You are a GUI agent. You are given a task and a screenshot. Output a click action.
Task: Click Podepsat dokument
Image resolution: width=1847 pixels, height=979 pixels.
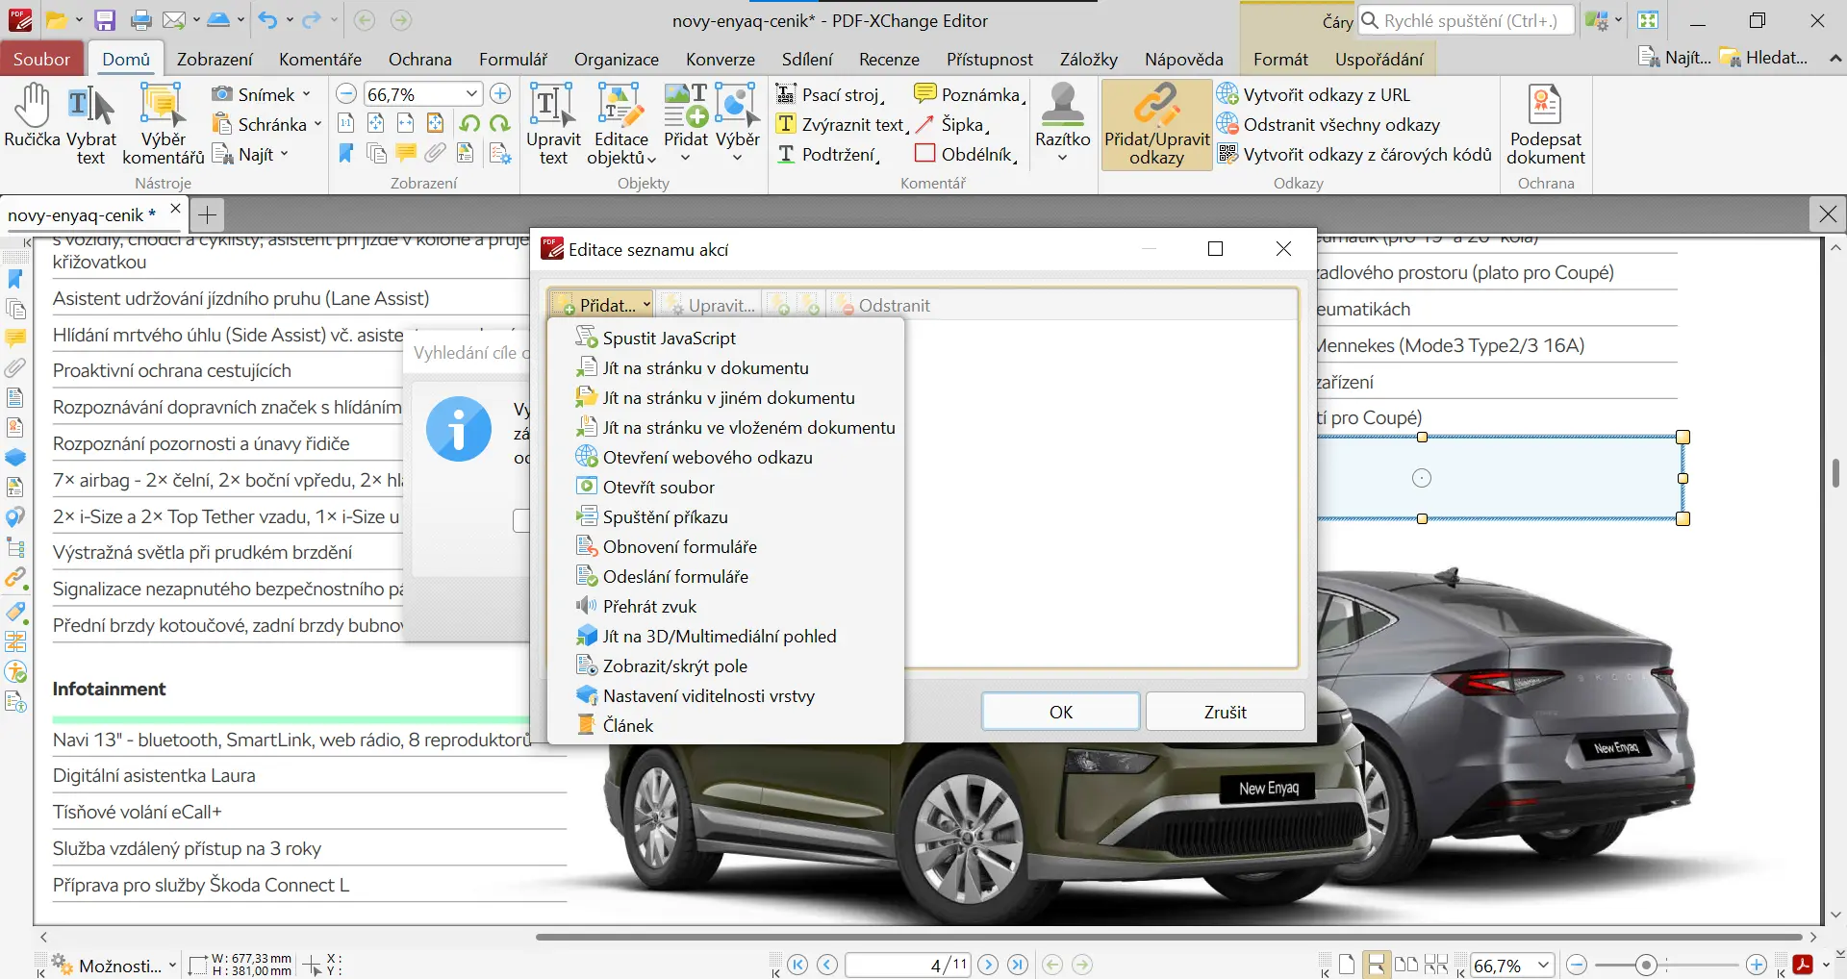pos(1545,123)
